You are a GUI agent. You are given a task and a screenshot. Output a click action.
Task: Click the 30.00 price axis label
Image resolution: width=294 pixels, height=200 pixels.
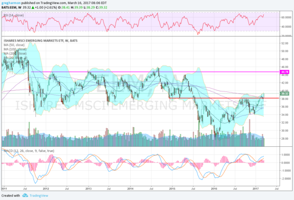click(285, 131)
